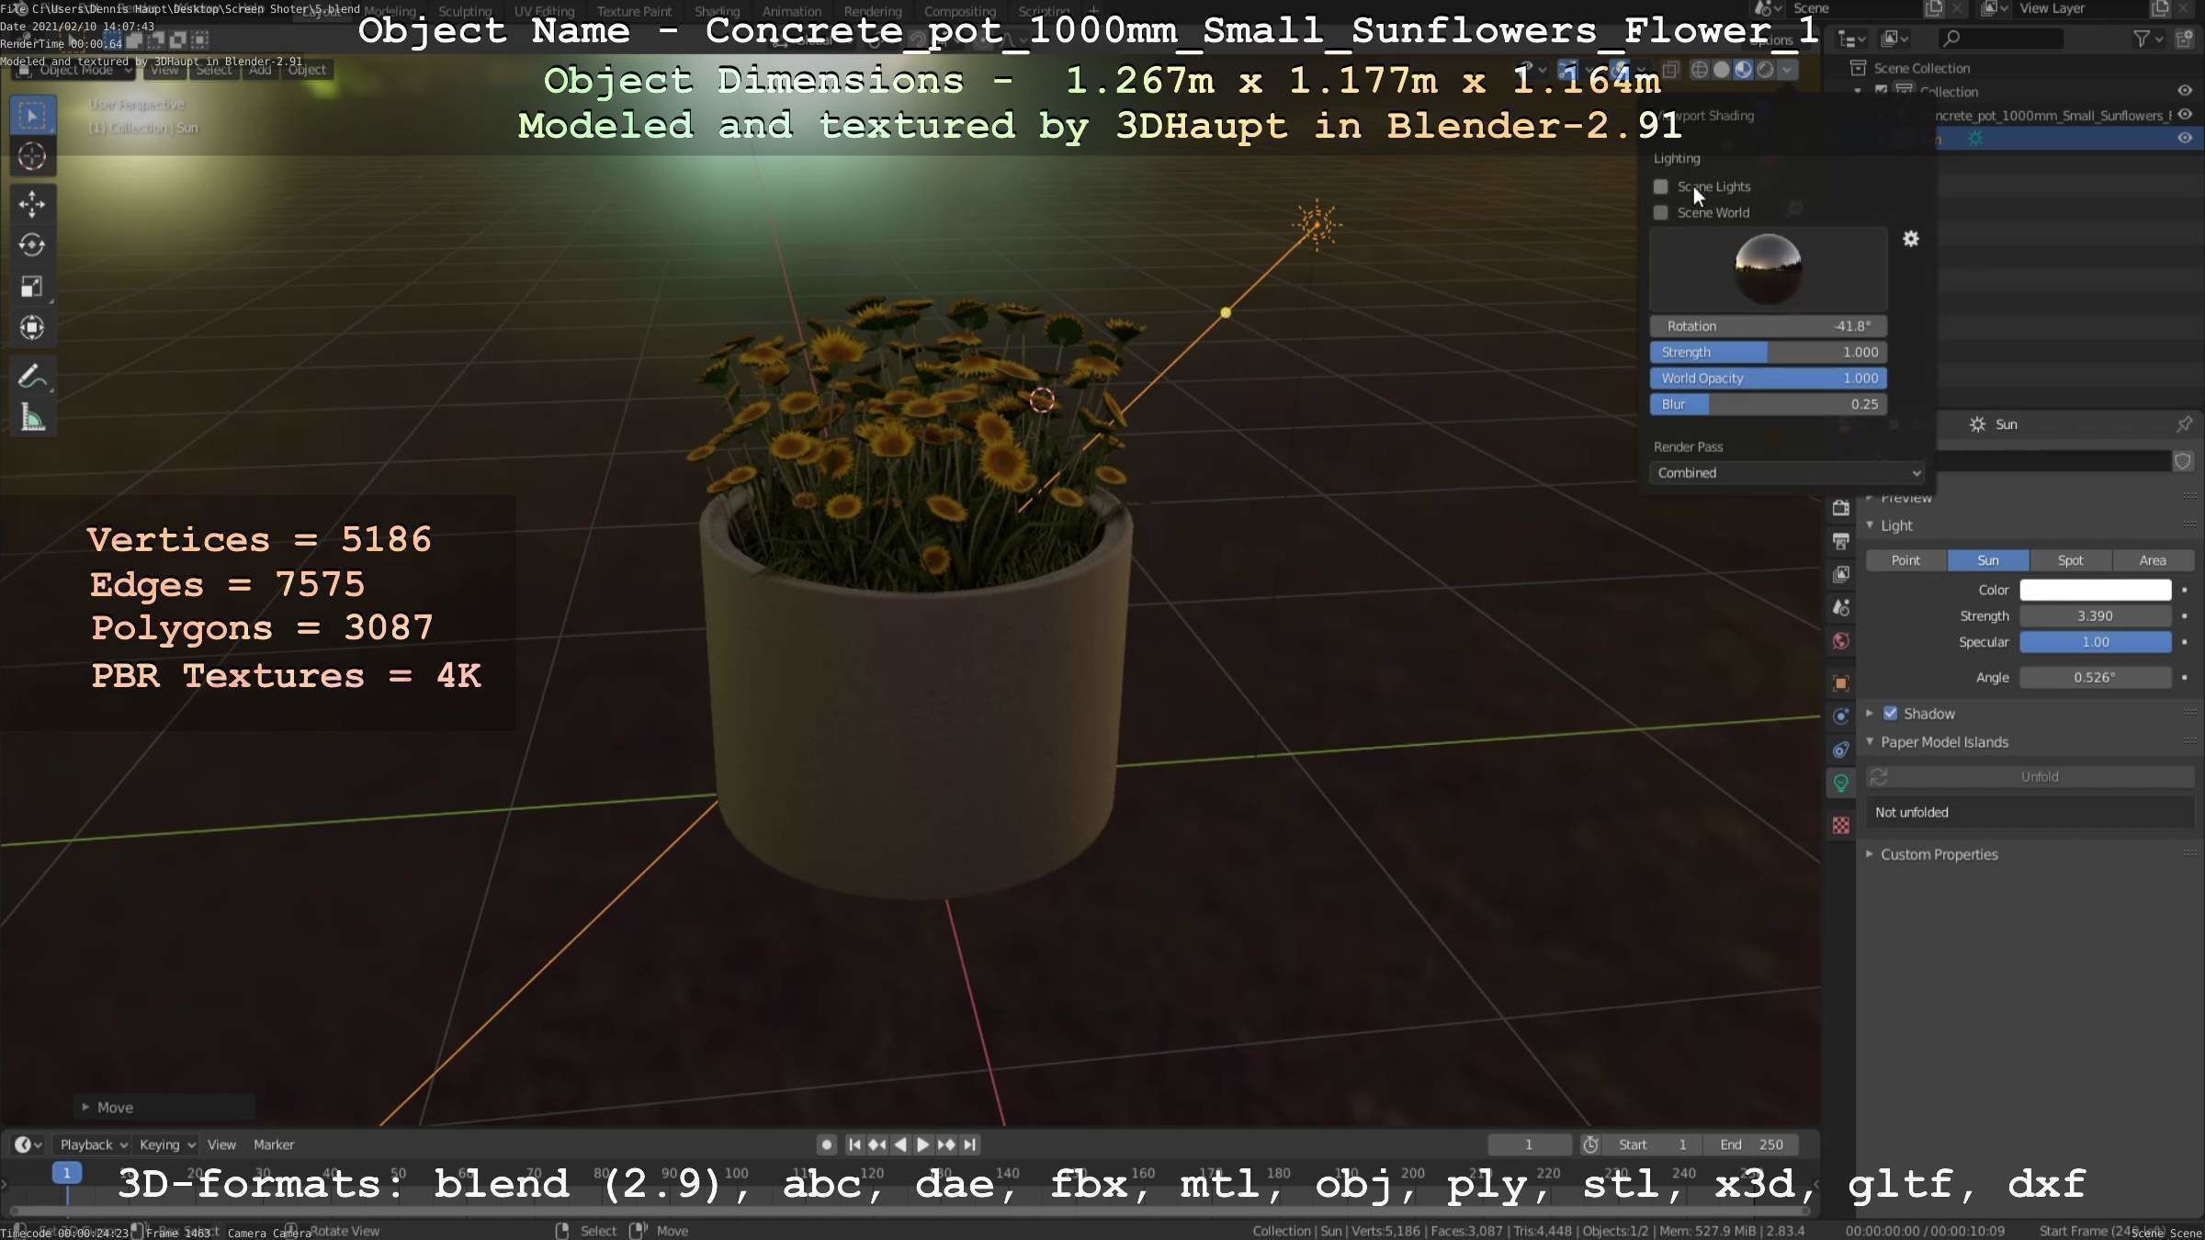This screenshot has width=2205, height=1240.
Task: Toggle fake user shield icon
Action: [2183, 461]
